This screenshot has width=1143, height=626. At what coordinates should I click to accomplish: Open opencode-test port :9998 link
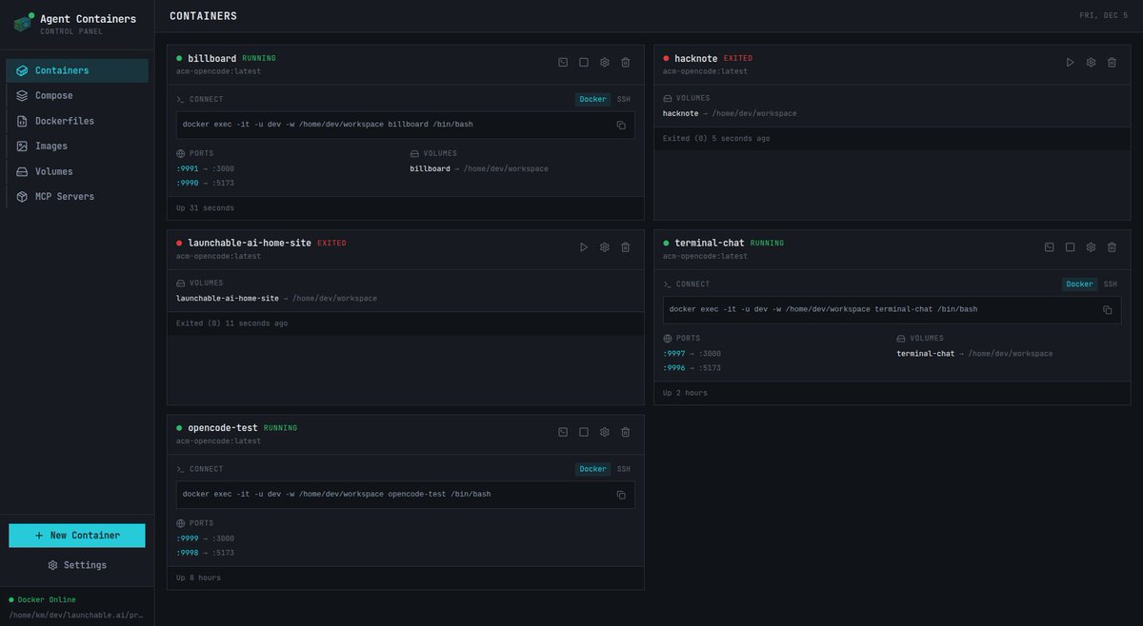click(188, 553)
